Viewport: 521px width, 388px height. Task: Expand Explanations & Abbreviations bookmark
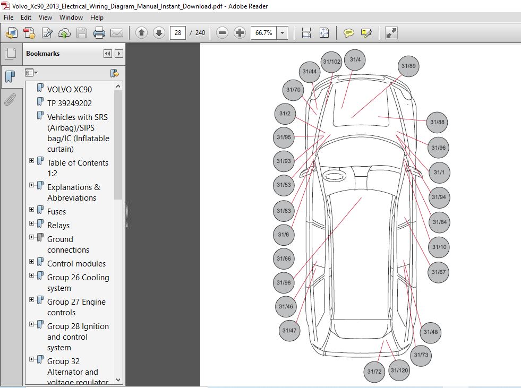[x=31, y=185]
